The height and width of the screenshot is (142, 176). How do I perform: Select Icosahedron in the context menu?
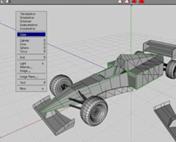(31, 28)
